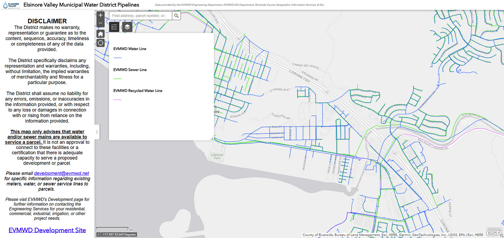Image resolution: width=504 pixels, height=238 pixels.
Task: Open the Layer List stack icon
Action: (x=127, y=27)
